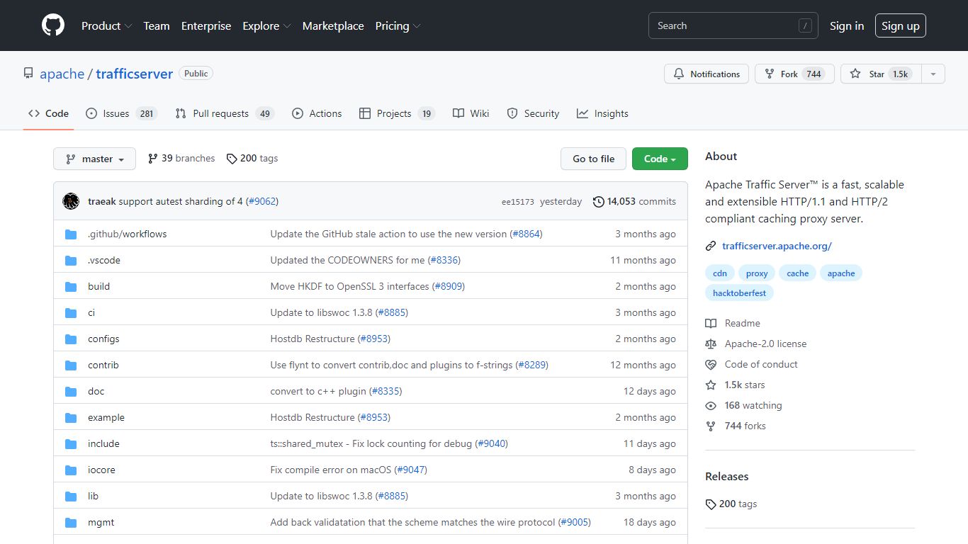Open commit hash ee15173

pyautogui.click(x=518, y=202)
